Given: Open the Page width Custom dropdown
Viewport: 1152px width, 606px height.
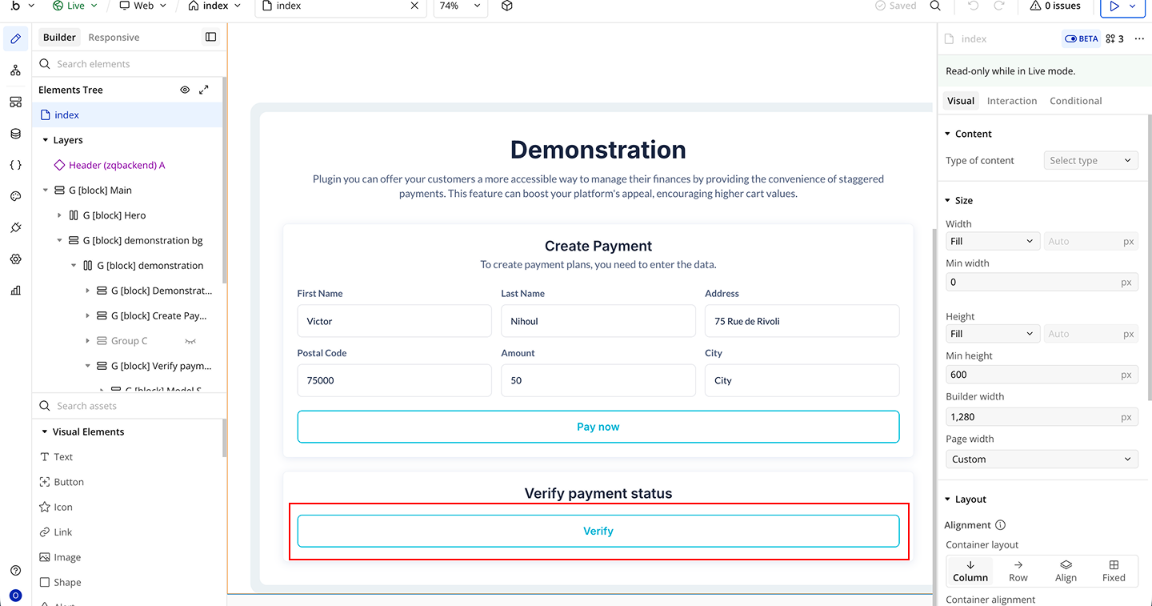Looking at the screenshot, I should [x=1042, y=460].
